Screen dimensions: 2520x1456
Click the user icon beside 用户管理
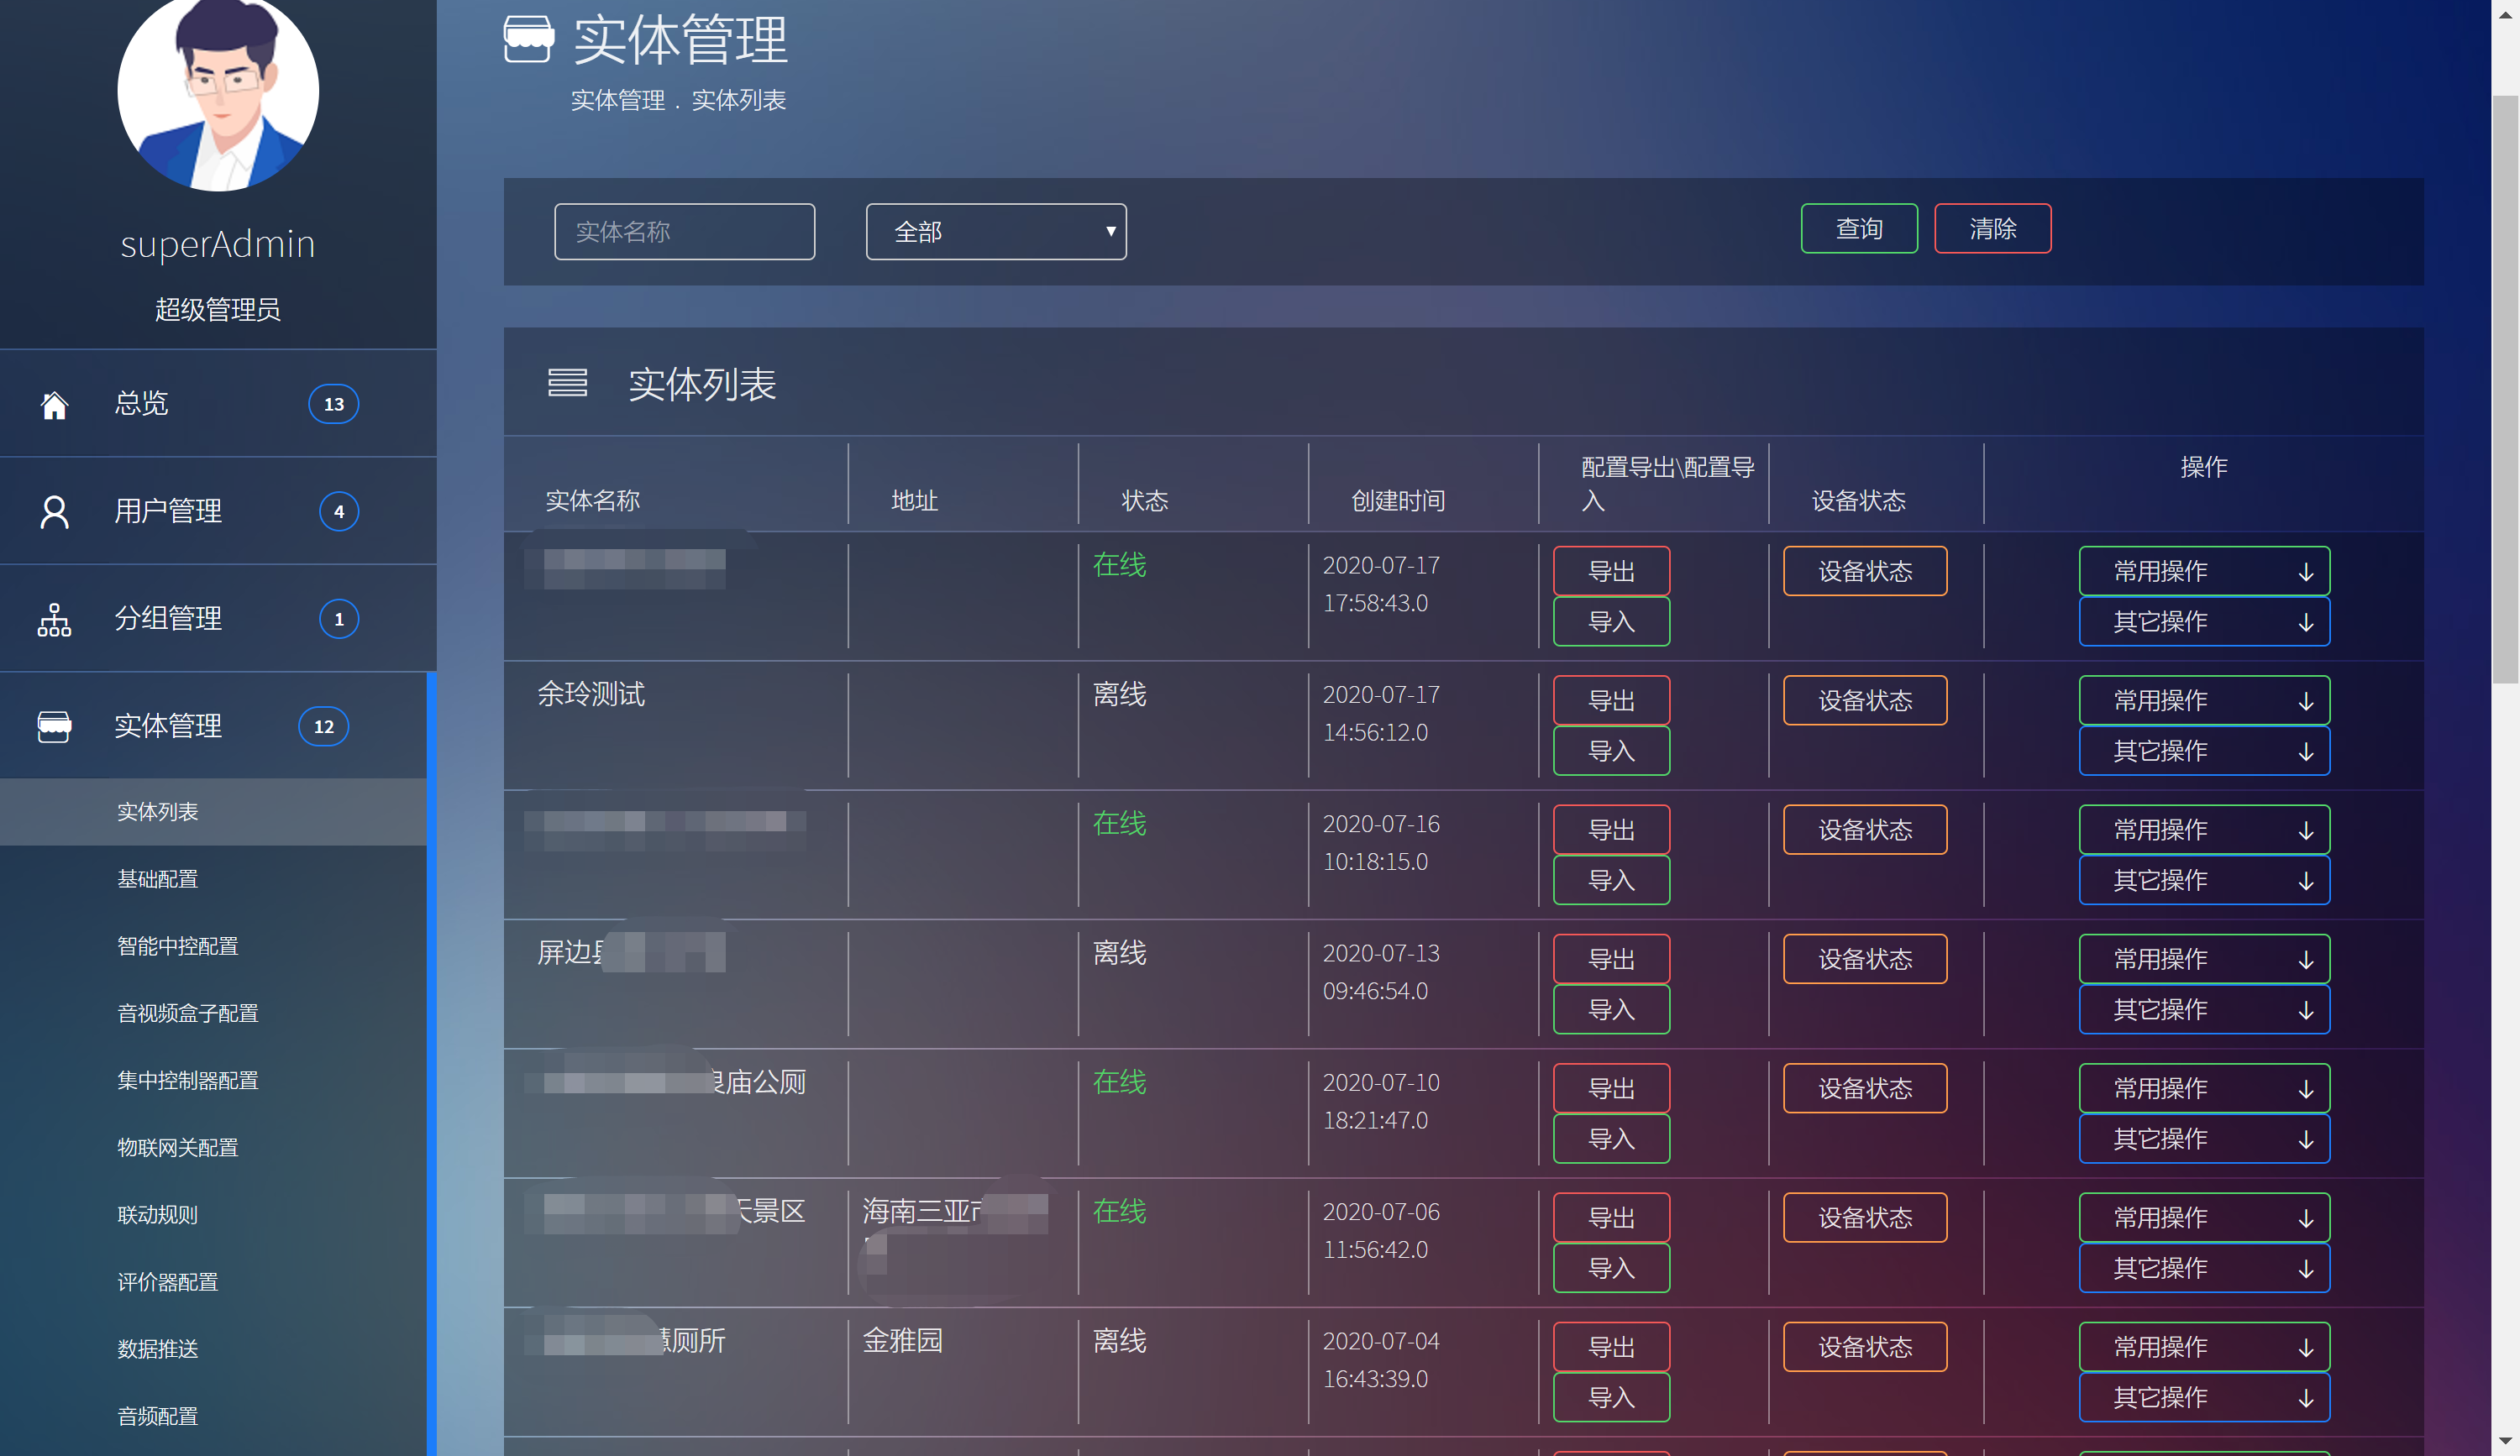(x=54, y=511)
